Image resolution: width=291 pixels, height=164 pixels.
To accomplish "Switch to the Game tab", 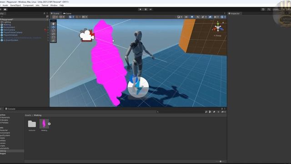I will click(67, 13).
